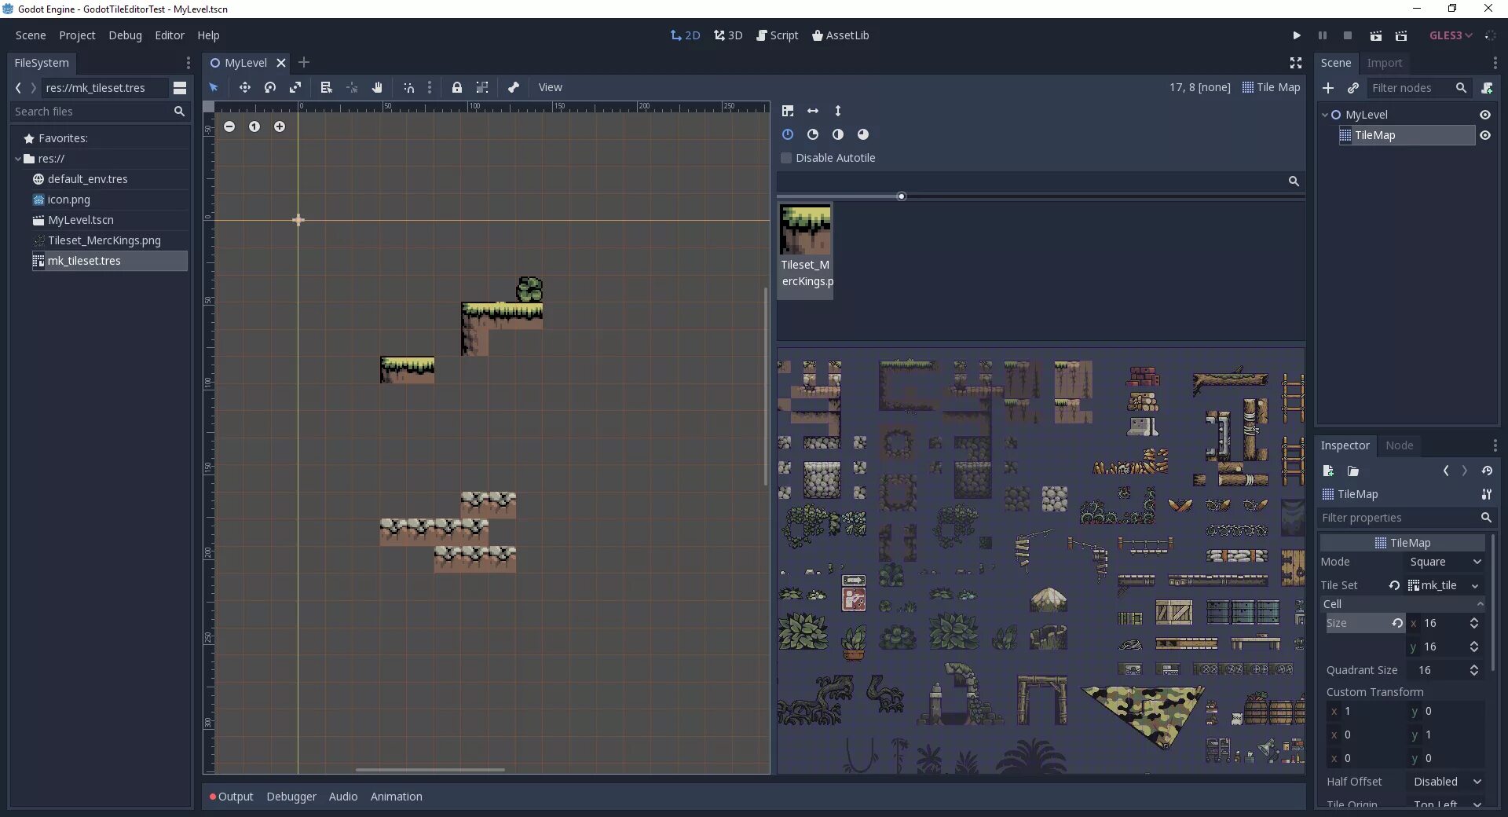The height and width of the screenshot is (817, 1508).
Task: Open the Project menu
Action: [x=76, y=35]
